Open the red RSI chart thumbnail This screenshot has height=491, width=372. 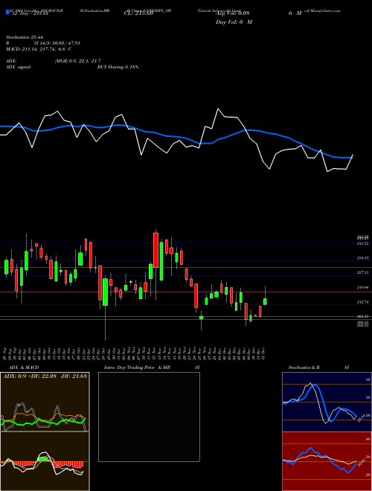[327, 461]
